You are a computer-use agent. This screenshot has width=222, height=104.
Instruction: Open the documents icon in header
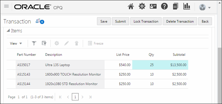point(176,6)
